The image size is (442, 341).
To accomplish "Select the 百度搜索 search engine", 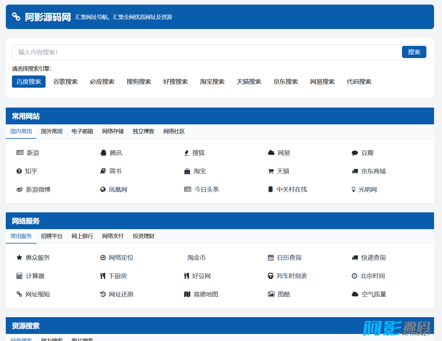I will (29, 82).
